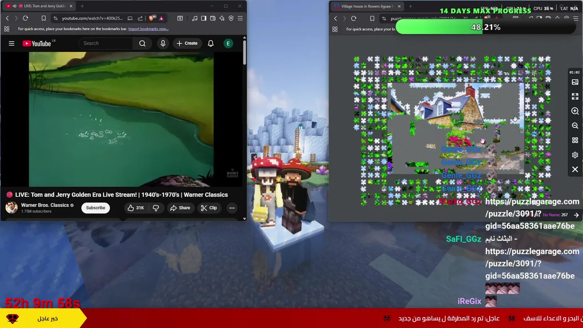
Task: Click the Clip button under video
Action: [x=208, y=208]
